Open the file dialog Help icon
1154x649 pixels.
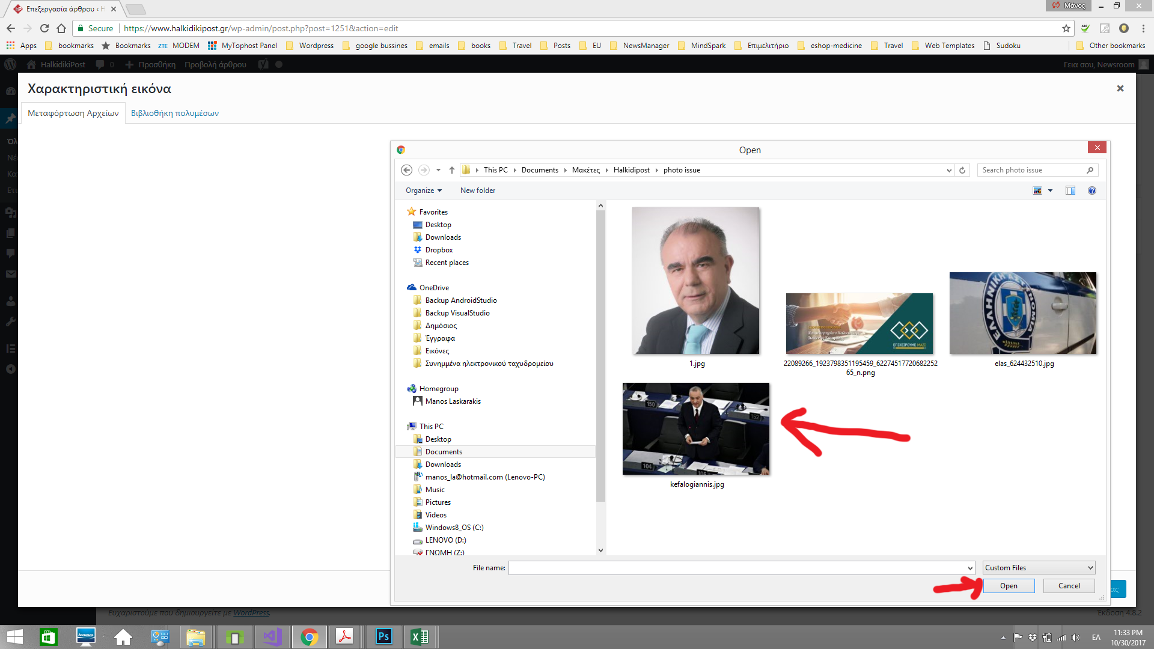(x=1092, y=190)
